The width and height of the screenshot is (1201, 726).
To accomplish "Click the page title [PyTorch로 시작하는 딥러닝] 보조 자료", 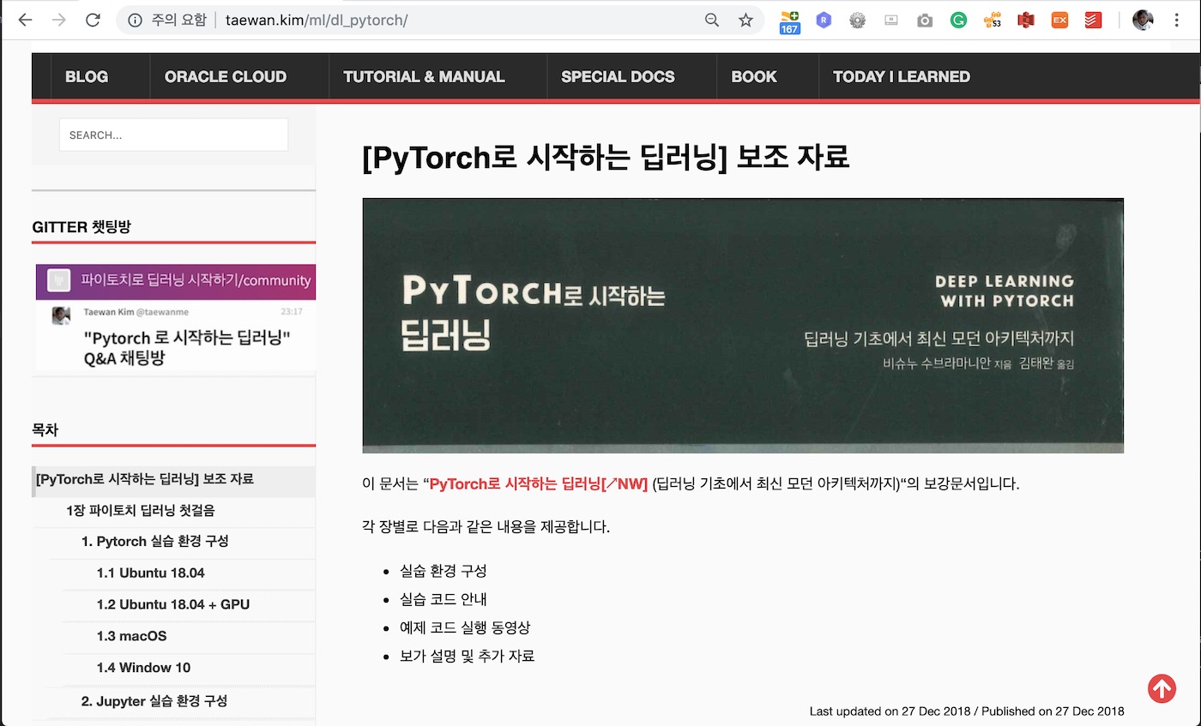I will (606, 157).
